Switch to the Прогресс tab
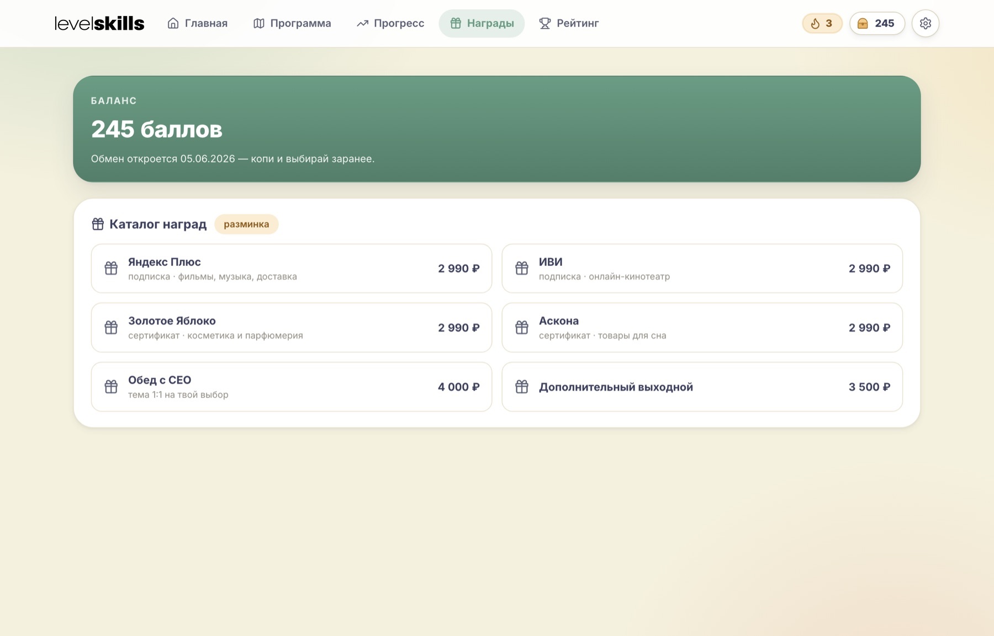This screenshot has height=636, width=994. pyautogui.click(x=390, y=23)
